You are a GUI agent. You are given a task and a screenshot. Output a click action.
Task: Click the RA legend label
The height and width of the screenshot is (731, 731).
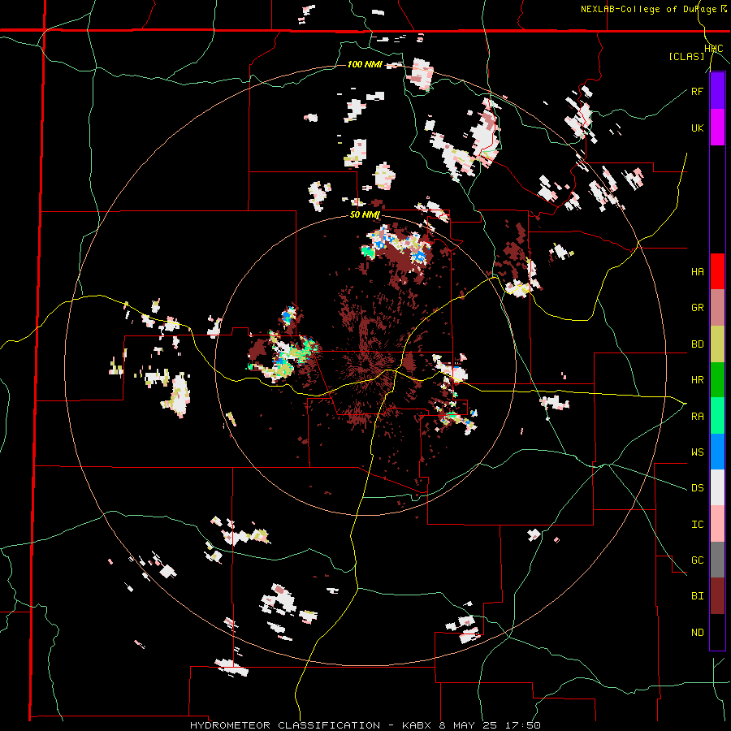click(x=697, y=417)
